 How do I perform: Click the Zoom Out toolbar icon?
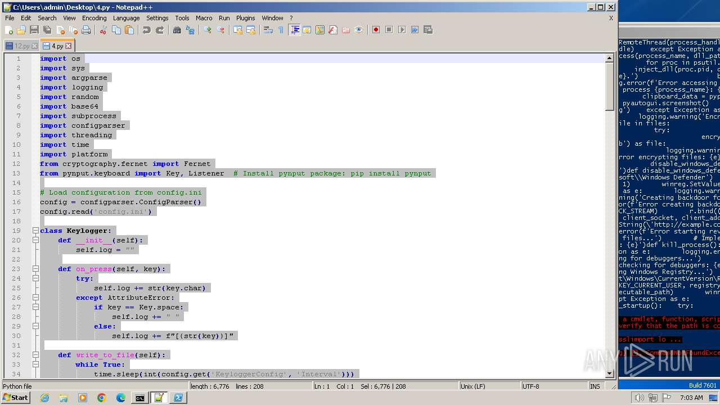220,30
